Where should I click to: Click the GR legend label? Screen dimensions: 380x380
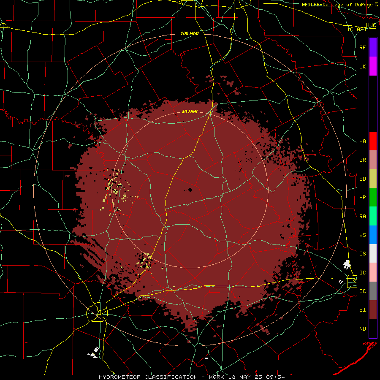click(363, 160)
